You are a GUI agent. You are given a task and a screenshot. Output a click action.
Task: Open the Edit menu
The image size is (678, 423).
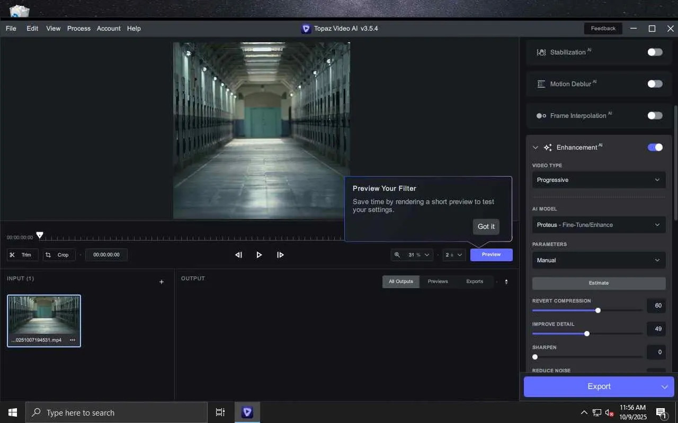32,29
